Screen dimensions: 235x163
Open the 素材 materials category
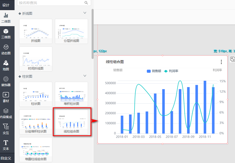(6, 97)
